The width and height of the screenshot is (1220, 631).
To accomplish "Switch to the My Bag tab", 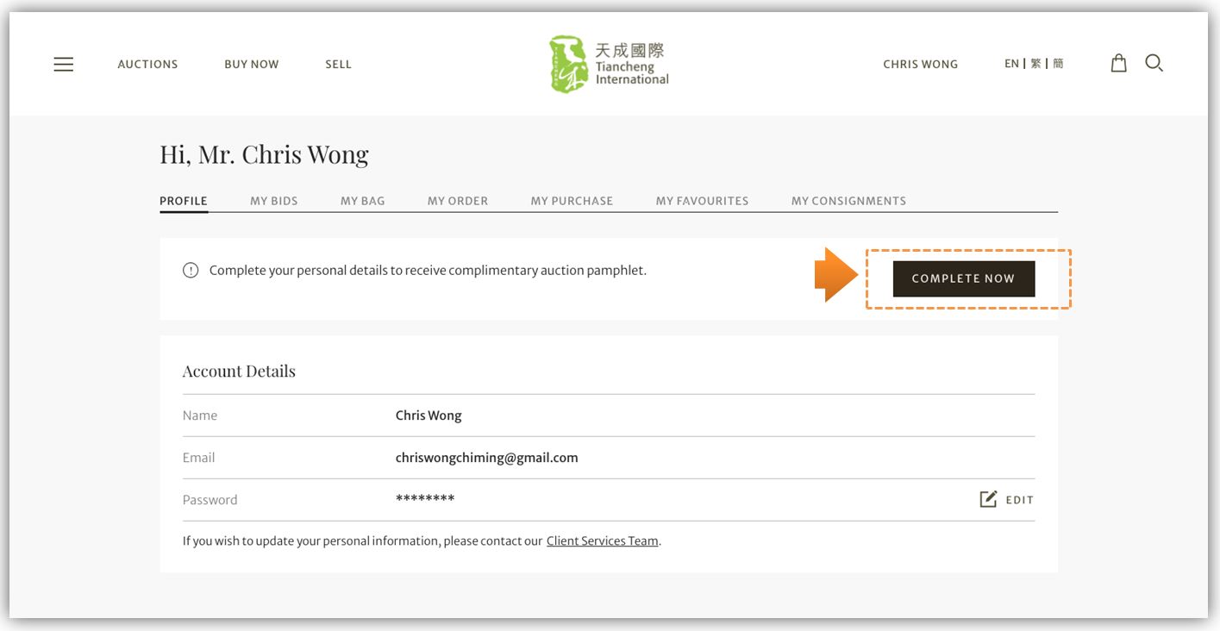I will [x=363, y=201].
